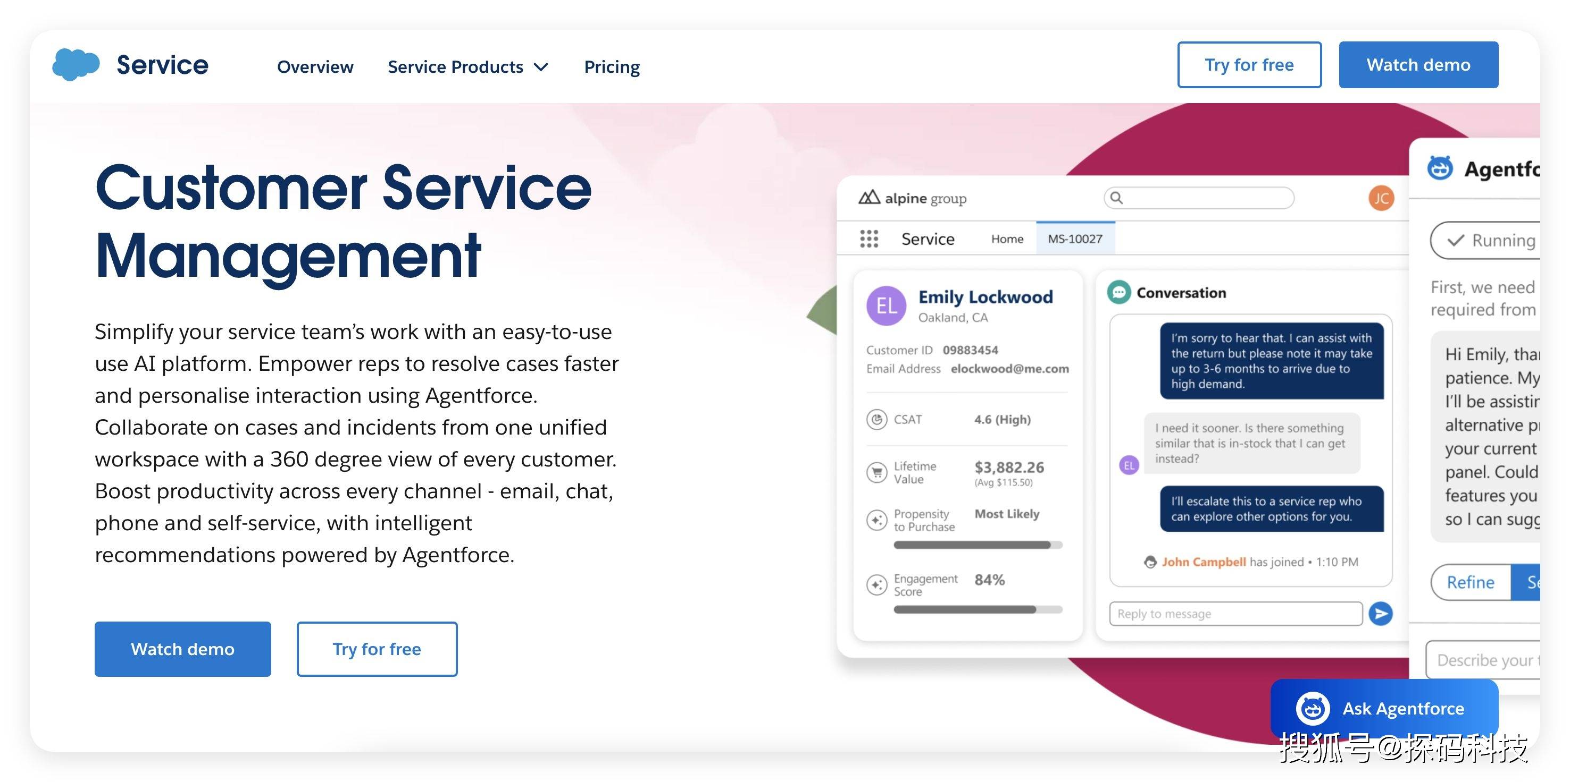1570x782 pixels.
Task: Click the $3,882.26 lifetime value
Action: (1009, 467)
